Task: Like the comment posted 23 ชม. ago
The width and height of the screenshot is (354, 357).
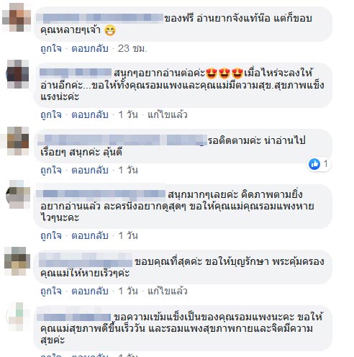Action: tap(51, 49)
